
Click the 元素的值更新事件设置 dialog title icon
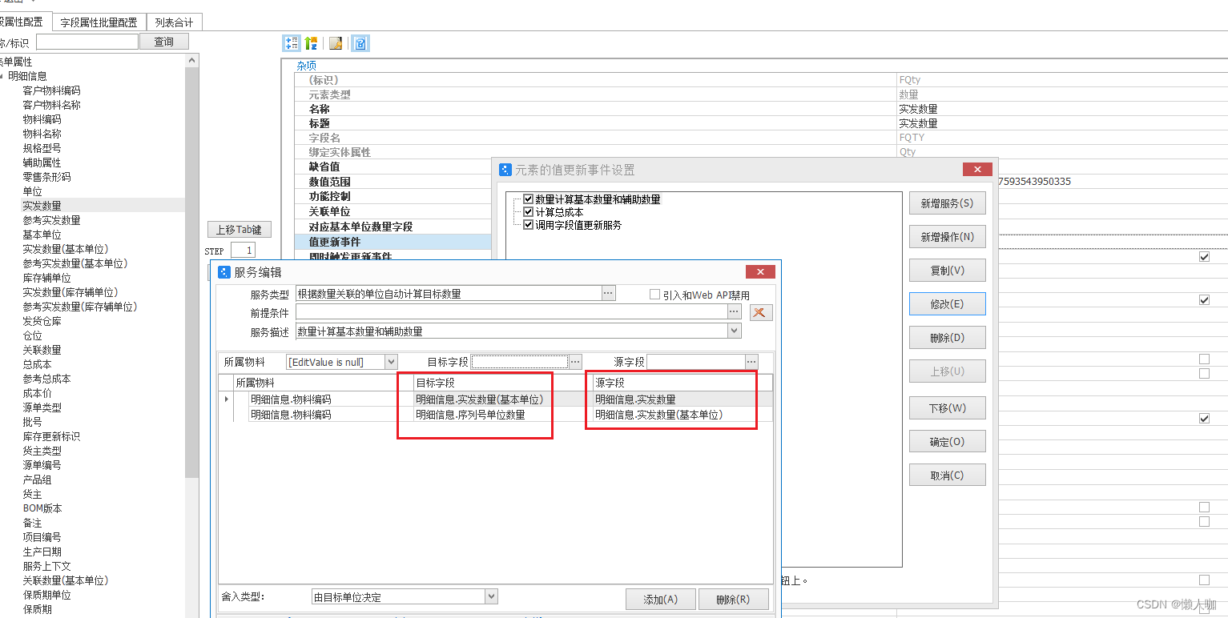(505, 170)
